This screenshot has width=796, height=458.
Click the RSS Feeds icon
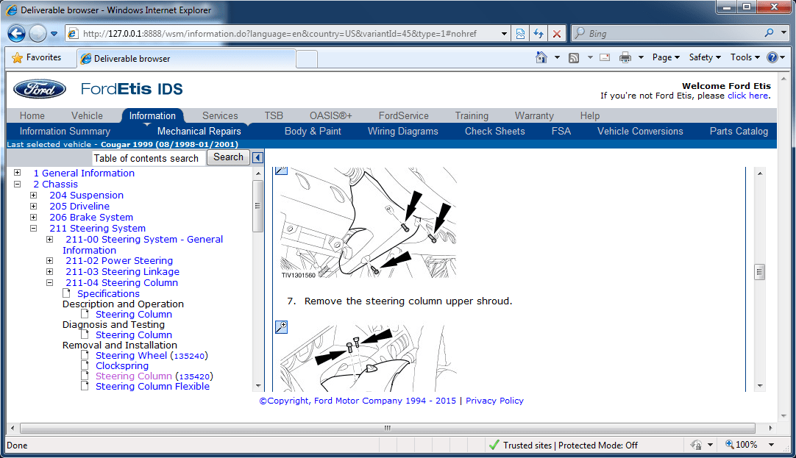click(x=574, y=58)
